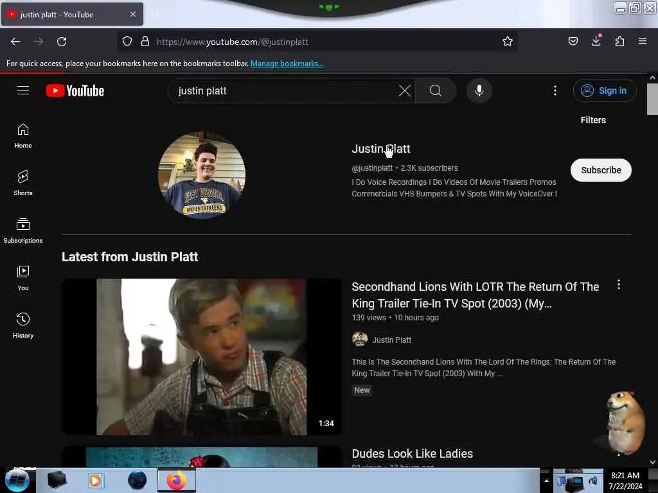Click Justin Platt uploader name under video

[391, 340]
